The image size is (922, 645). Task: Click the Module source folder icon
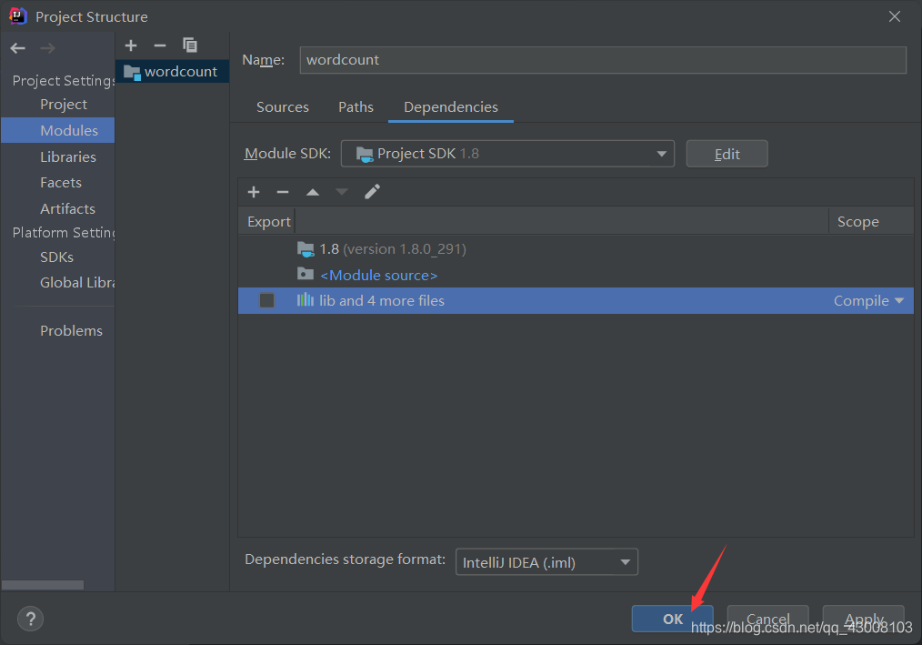306,274
